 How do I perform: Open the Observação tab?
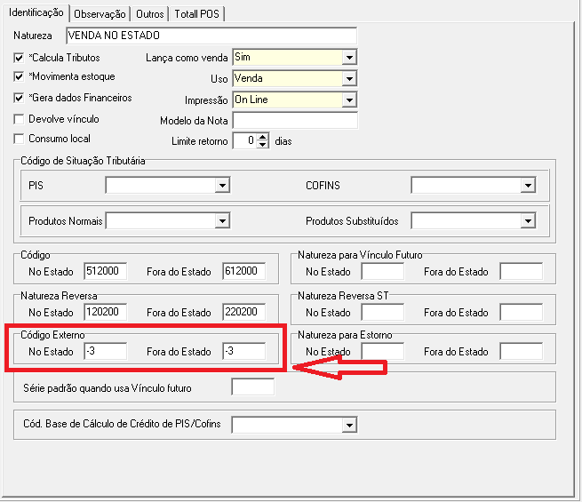pos(100,14)
